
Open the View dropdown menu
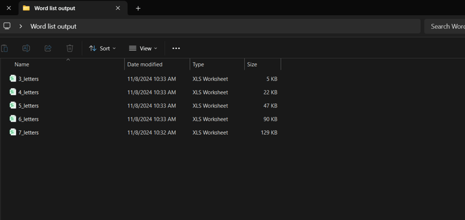143,48
